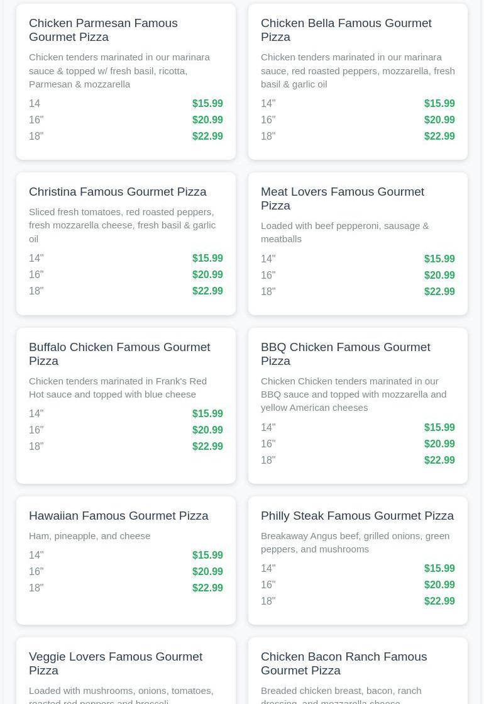This screenshot has height=704, width=484.
Task: Choose the $15.99 price for Hawaiian pizza
Action: tap(207, 555)
